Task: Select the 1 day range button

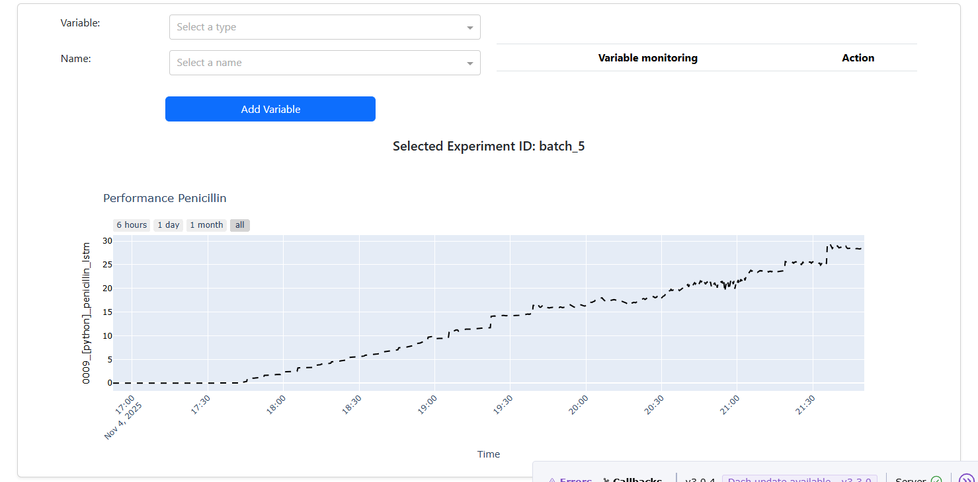Action: click(168, 225)
